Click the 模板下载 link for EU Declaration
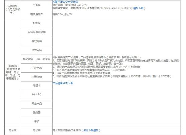 click(138, 8)
